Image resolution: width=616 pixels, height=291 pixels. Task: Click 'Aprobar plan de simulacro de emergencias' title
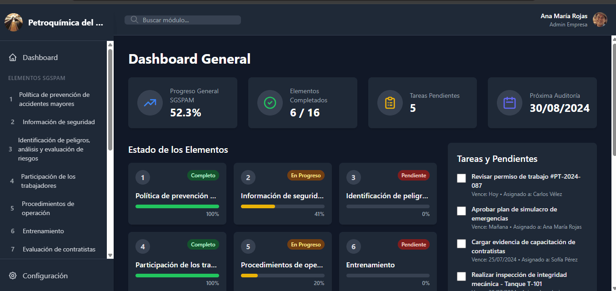(x=514, y=214)
